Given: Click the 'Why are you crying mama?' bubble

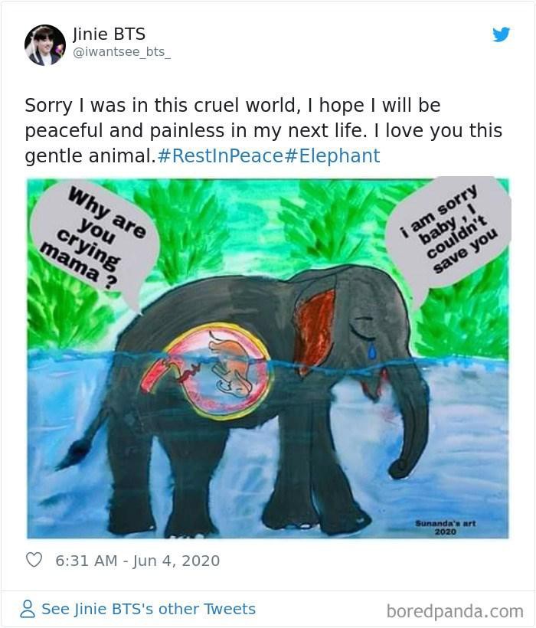Looking at the screenshot, I should [94, 239].
